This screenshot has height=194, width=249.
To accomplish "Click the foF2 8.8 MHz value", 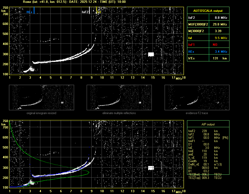I will point(221,18).
